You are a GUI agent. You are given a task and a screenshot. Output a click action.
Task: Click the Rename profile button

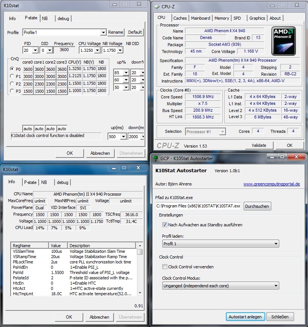click(x=115, y=32)
